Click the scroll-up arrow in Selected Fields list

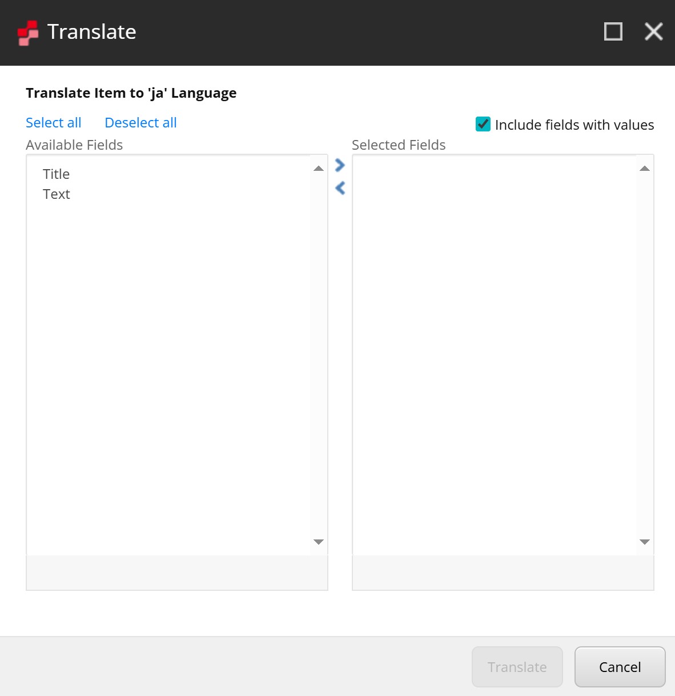coord(644,166)
